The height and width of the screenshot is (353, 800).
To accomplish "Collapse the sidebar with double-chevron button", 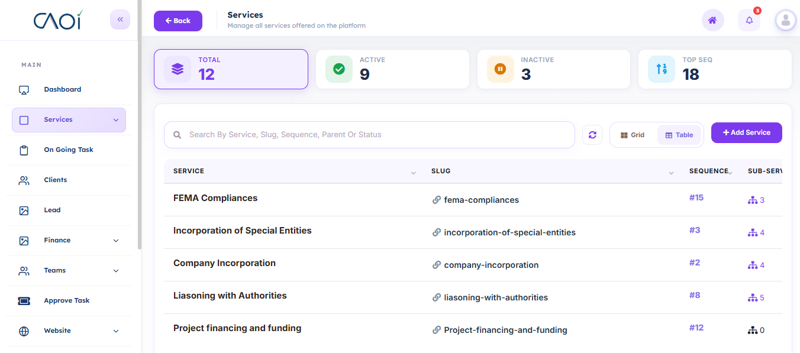I will tap(120, 20).
